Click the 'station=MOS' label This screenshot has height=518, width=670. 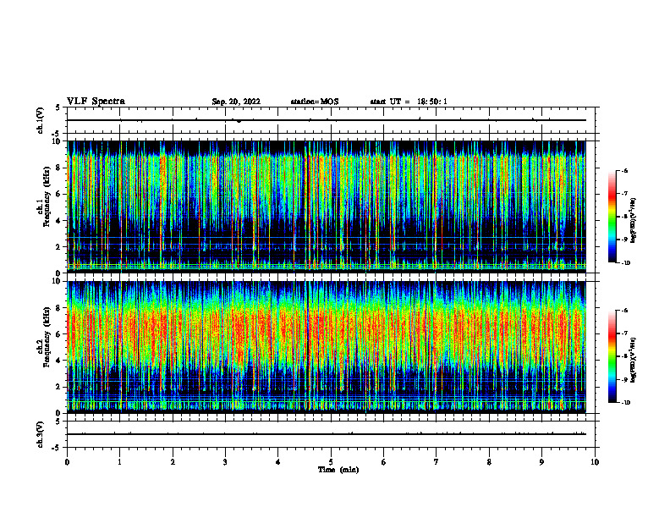[x=315, y=102]
